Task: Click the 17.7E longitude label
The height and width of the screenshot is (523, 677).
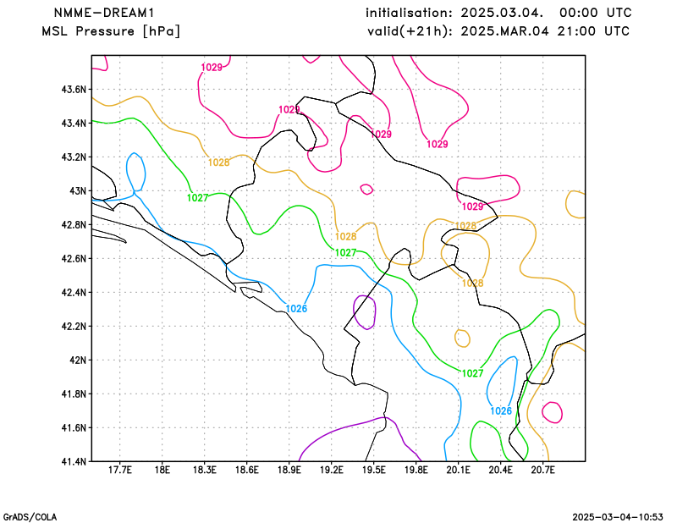Action: coord(119,470)
